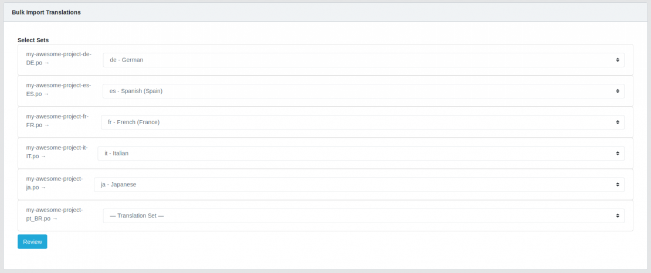Open the es - Spanish (Spain) dropdown
The image size is (651, 273).
(x=363, y=91)
